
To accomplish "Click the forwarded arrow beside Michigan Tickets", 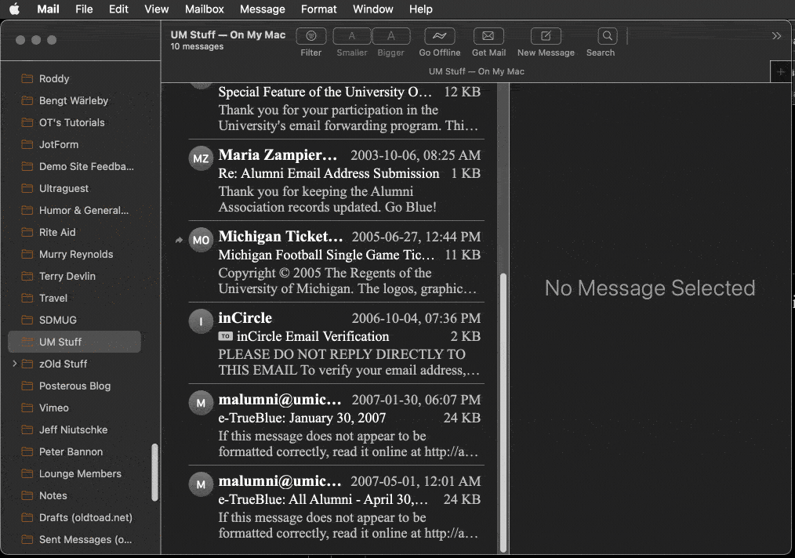I will click(x=179, y=240).
